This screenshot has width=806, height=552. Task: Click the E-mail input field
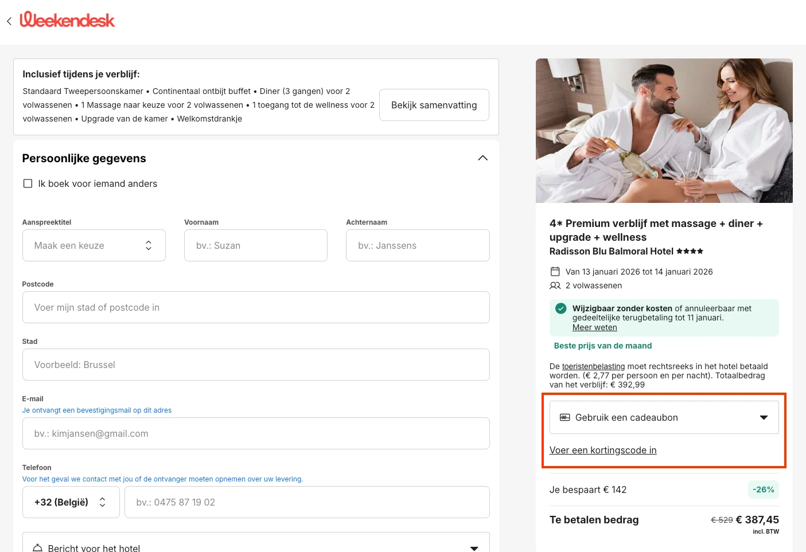tap(256, 433)
